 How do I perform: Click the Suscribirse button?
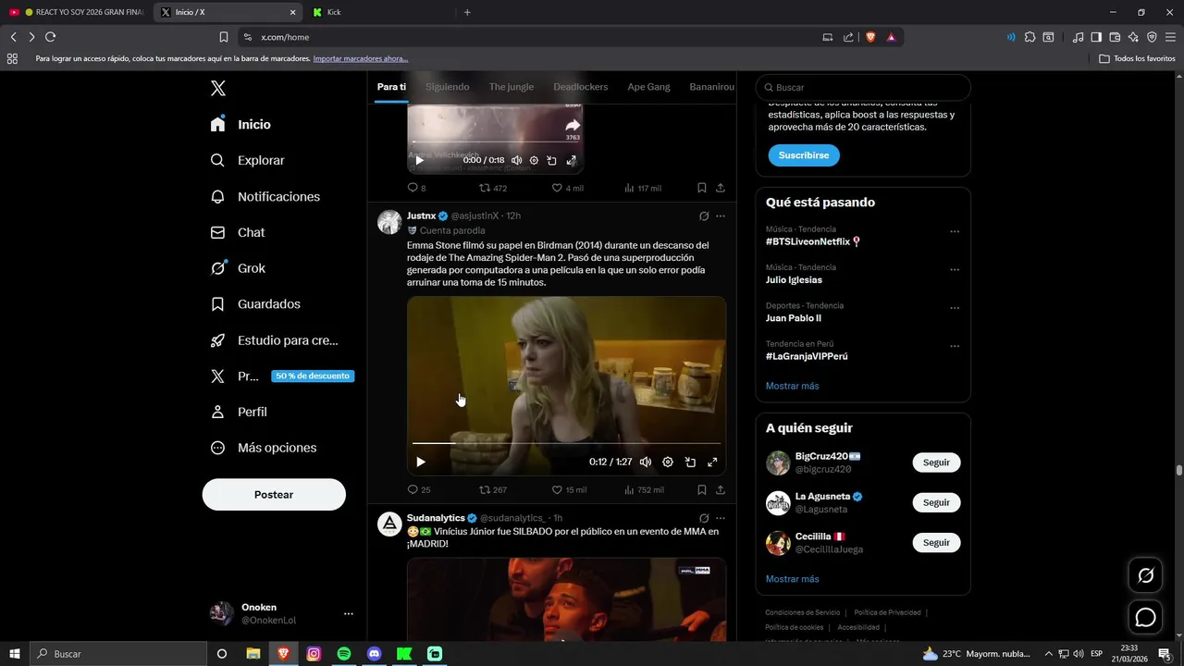(804, 155)
